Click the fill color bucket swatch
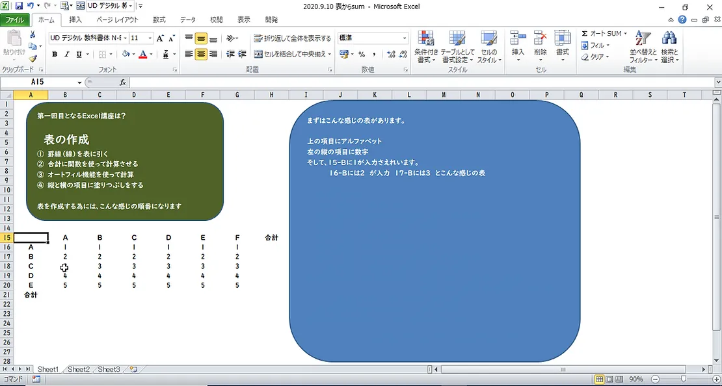 tap(126, 54)
